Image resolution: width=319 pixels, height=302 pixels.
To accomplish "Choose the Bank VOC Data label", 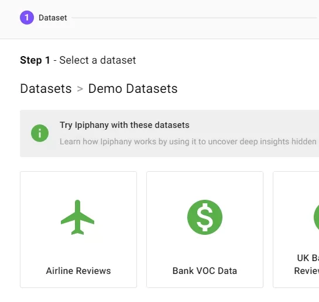I will pos(205,270).
